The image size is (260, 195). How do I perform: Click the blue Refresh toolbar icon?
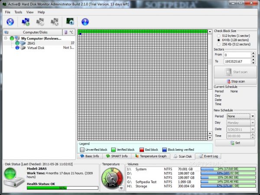10,22
